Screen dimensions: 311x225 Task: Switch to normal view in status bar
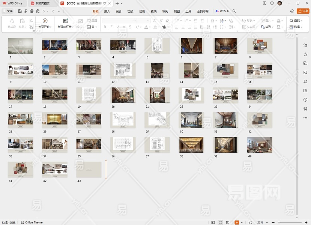(x=213, y=222)
